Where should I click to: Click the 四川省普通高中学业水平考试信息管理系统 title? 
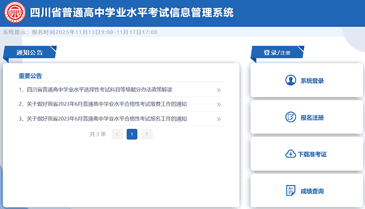132,13
